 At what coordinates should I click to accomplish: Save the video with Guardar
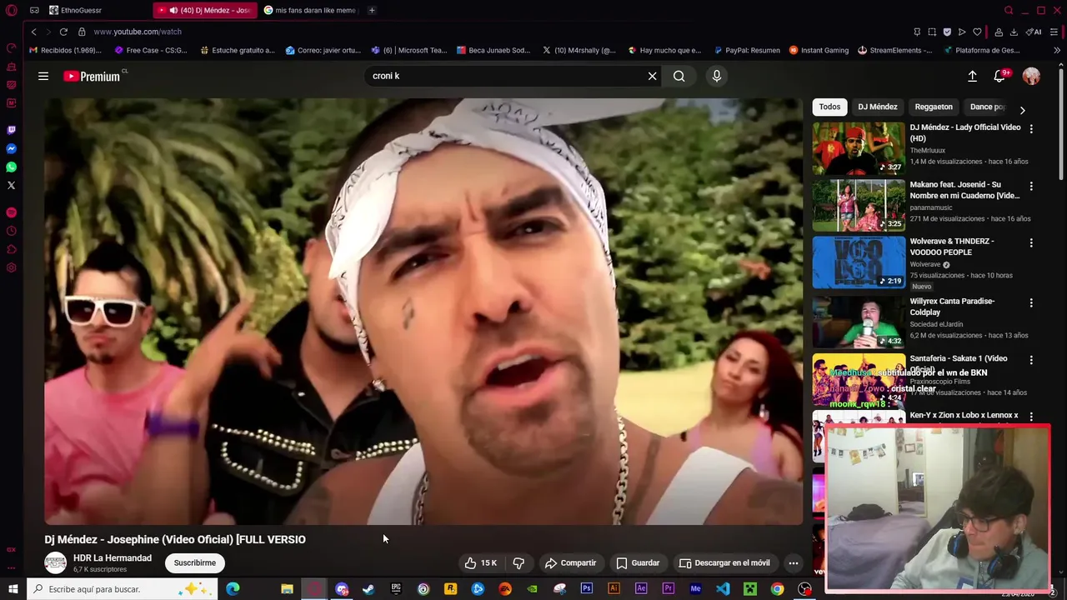coord(638,563)
